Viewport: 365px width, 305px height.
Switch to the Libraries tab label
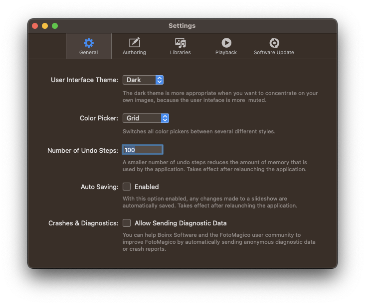180,53
